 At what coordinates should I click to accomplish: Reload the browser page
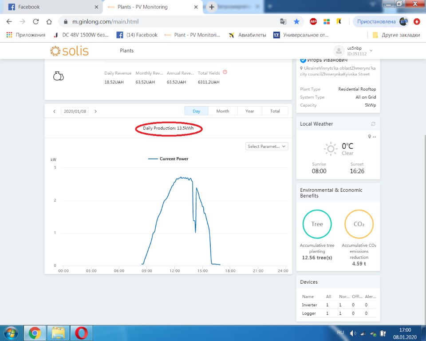(36, 21)
